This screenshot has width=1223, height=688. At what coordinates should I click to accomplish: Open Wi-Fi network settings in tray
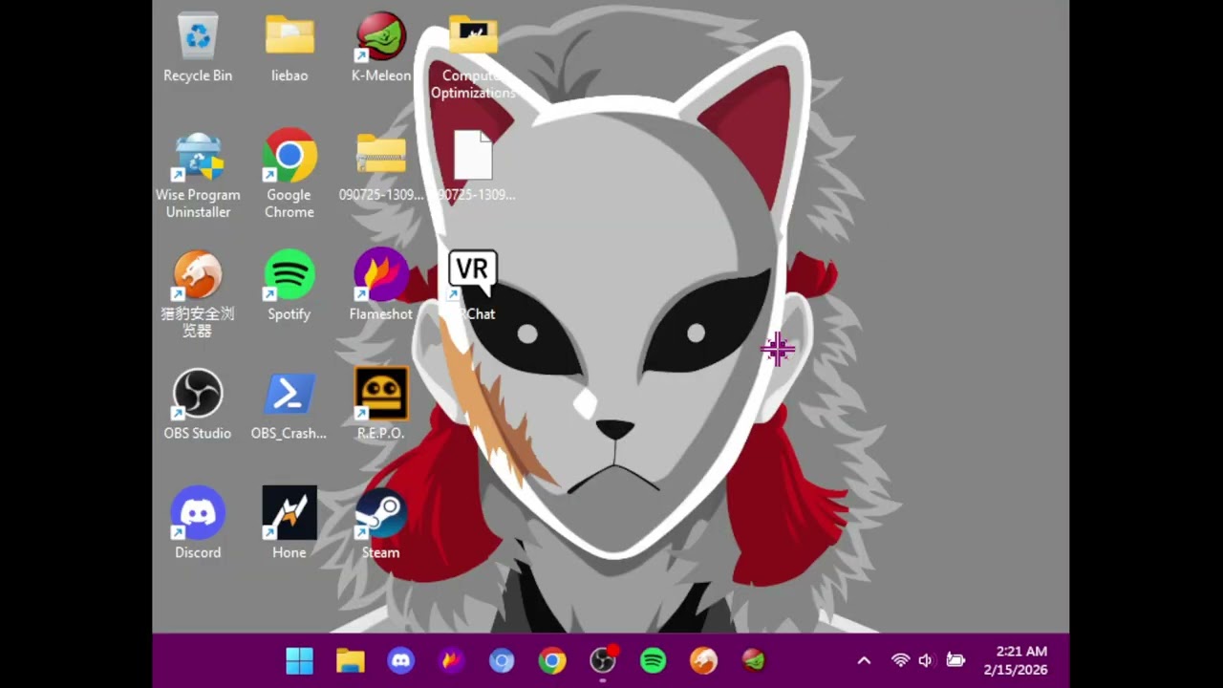click(x=900, y=660)
